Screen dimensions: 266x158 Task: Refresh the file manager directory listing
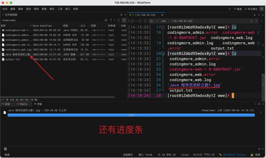click(x=118, y=20)
